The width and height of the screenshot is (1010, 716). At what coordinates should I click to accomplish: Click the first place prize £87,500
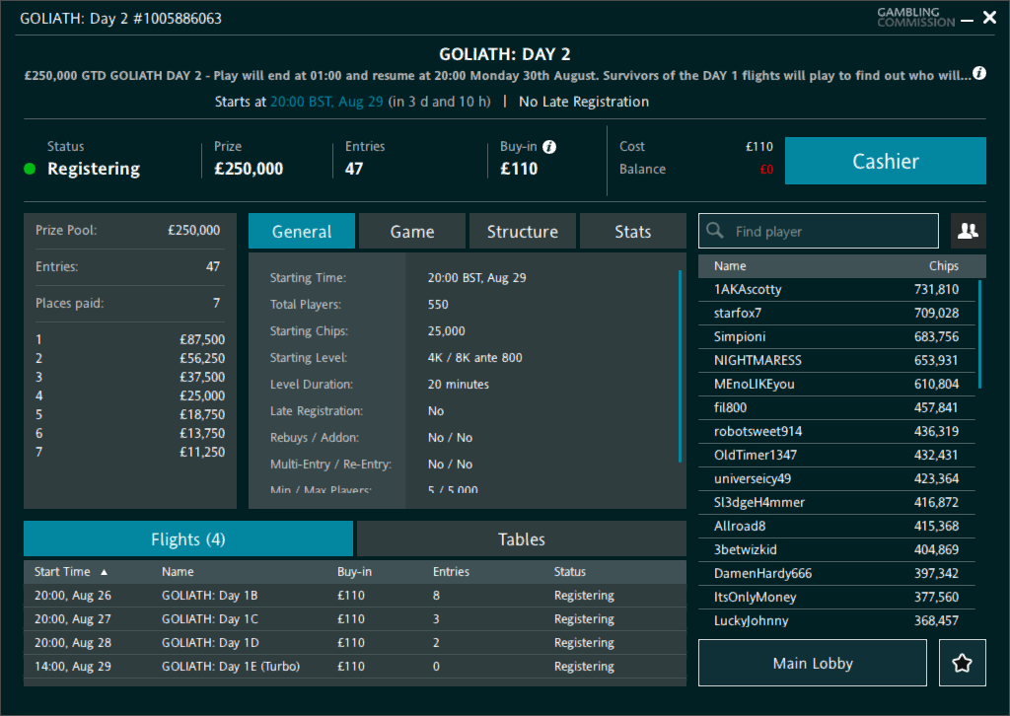[x=202, y=339]
